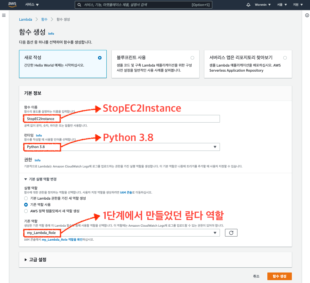Open the 런타임 Python 3.8 dropdown
This screenshot has width=310, height=283.
coord(122,147)
